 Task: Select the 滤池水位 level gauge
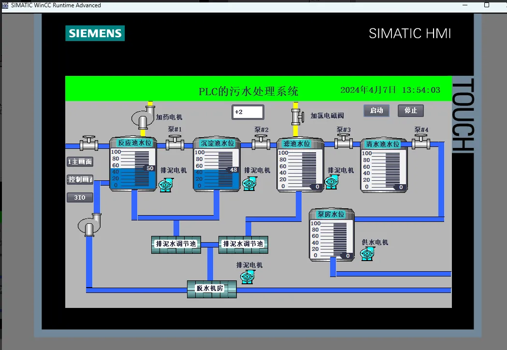[301, 169]
